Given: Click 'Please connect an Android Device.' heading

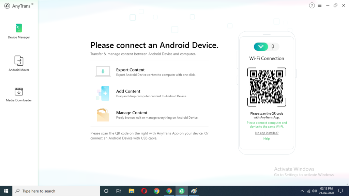Looking at the screenshot, I should (154, 45).
